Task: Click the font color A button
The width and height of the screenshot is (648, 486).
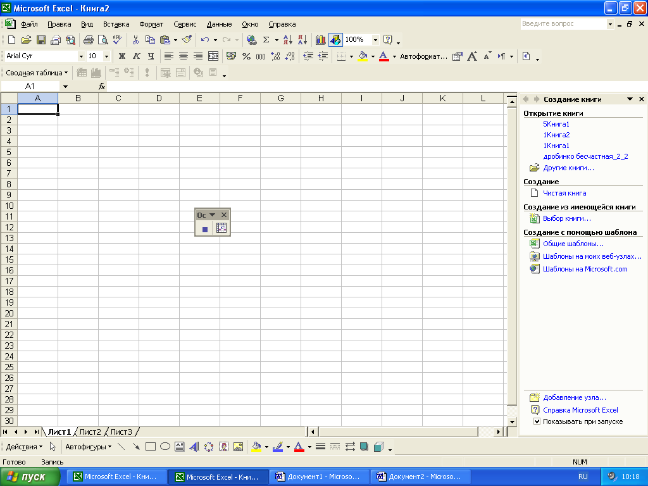Action: pyautogui.click(x=383, y=56)
